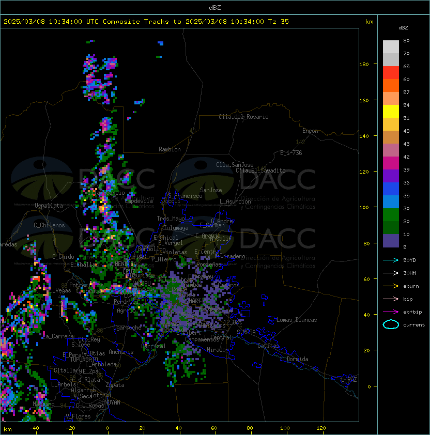Click the 'Divisadero' map label

coord(229,256)
